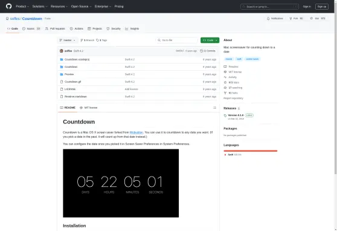Click the Preview folder icon
Image resolution: width=337 pixels, height=231 pixels.
coord(62,74)
